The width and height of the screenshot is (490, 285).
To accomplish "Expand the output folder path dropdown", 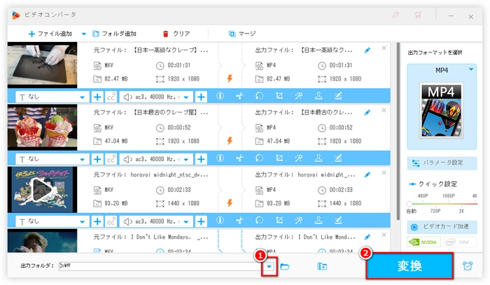I will click(269, 267).
